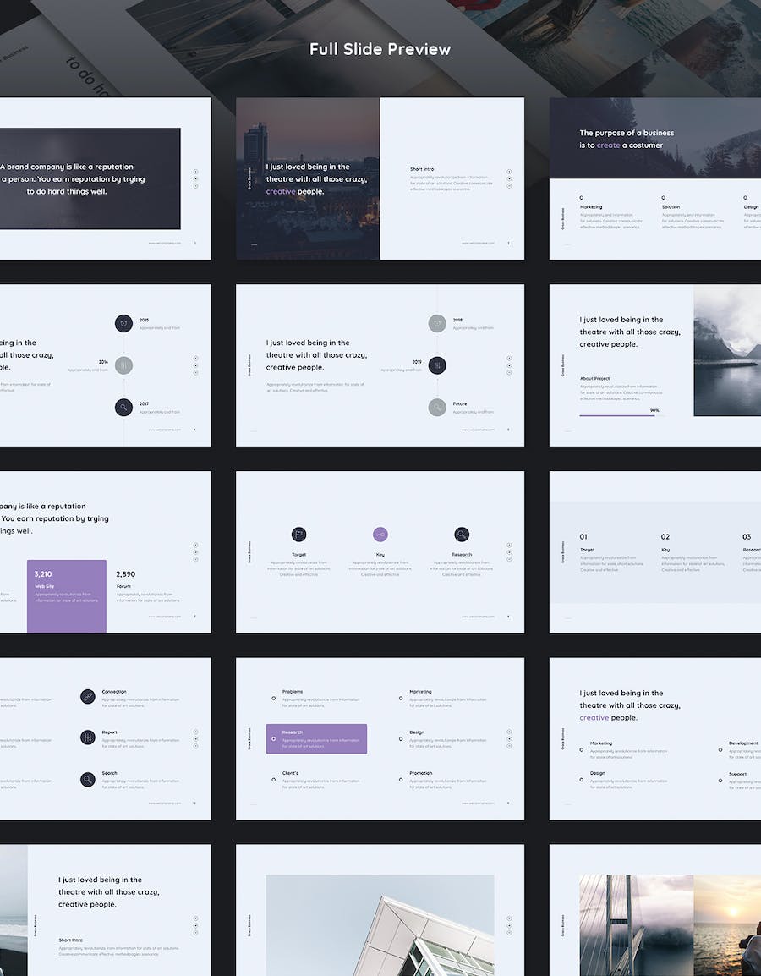Click the purple key icon
The width and height of the screenshot is (761, 976).
[380, 535]
